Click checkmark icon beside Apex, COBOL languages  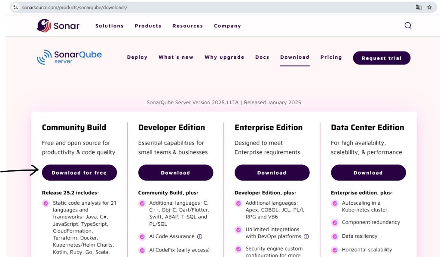pyautogui.click(x=238, y=203)
